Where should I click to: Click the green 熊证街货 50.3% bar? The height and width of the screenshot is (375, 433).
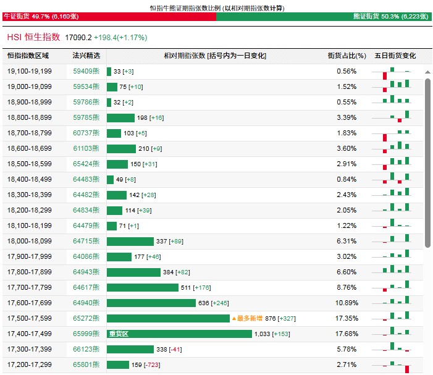(x=324, y=17)
